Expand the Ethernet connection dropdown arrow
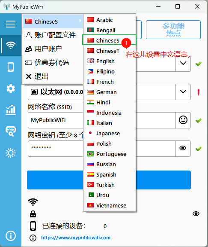The height and width of the screenshot is (247, 208). pos(183,91)
